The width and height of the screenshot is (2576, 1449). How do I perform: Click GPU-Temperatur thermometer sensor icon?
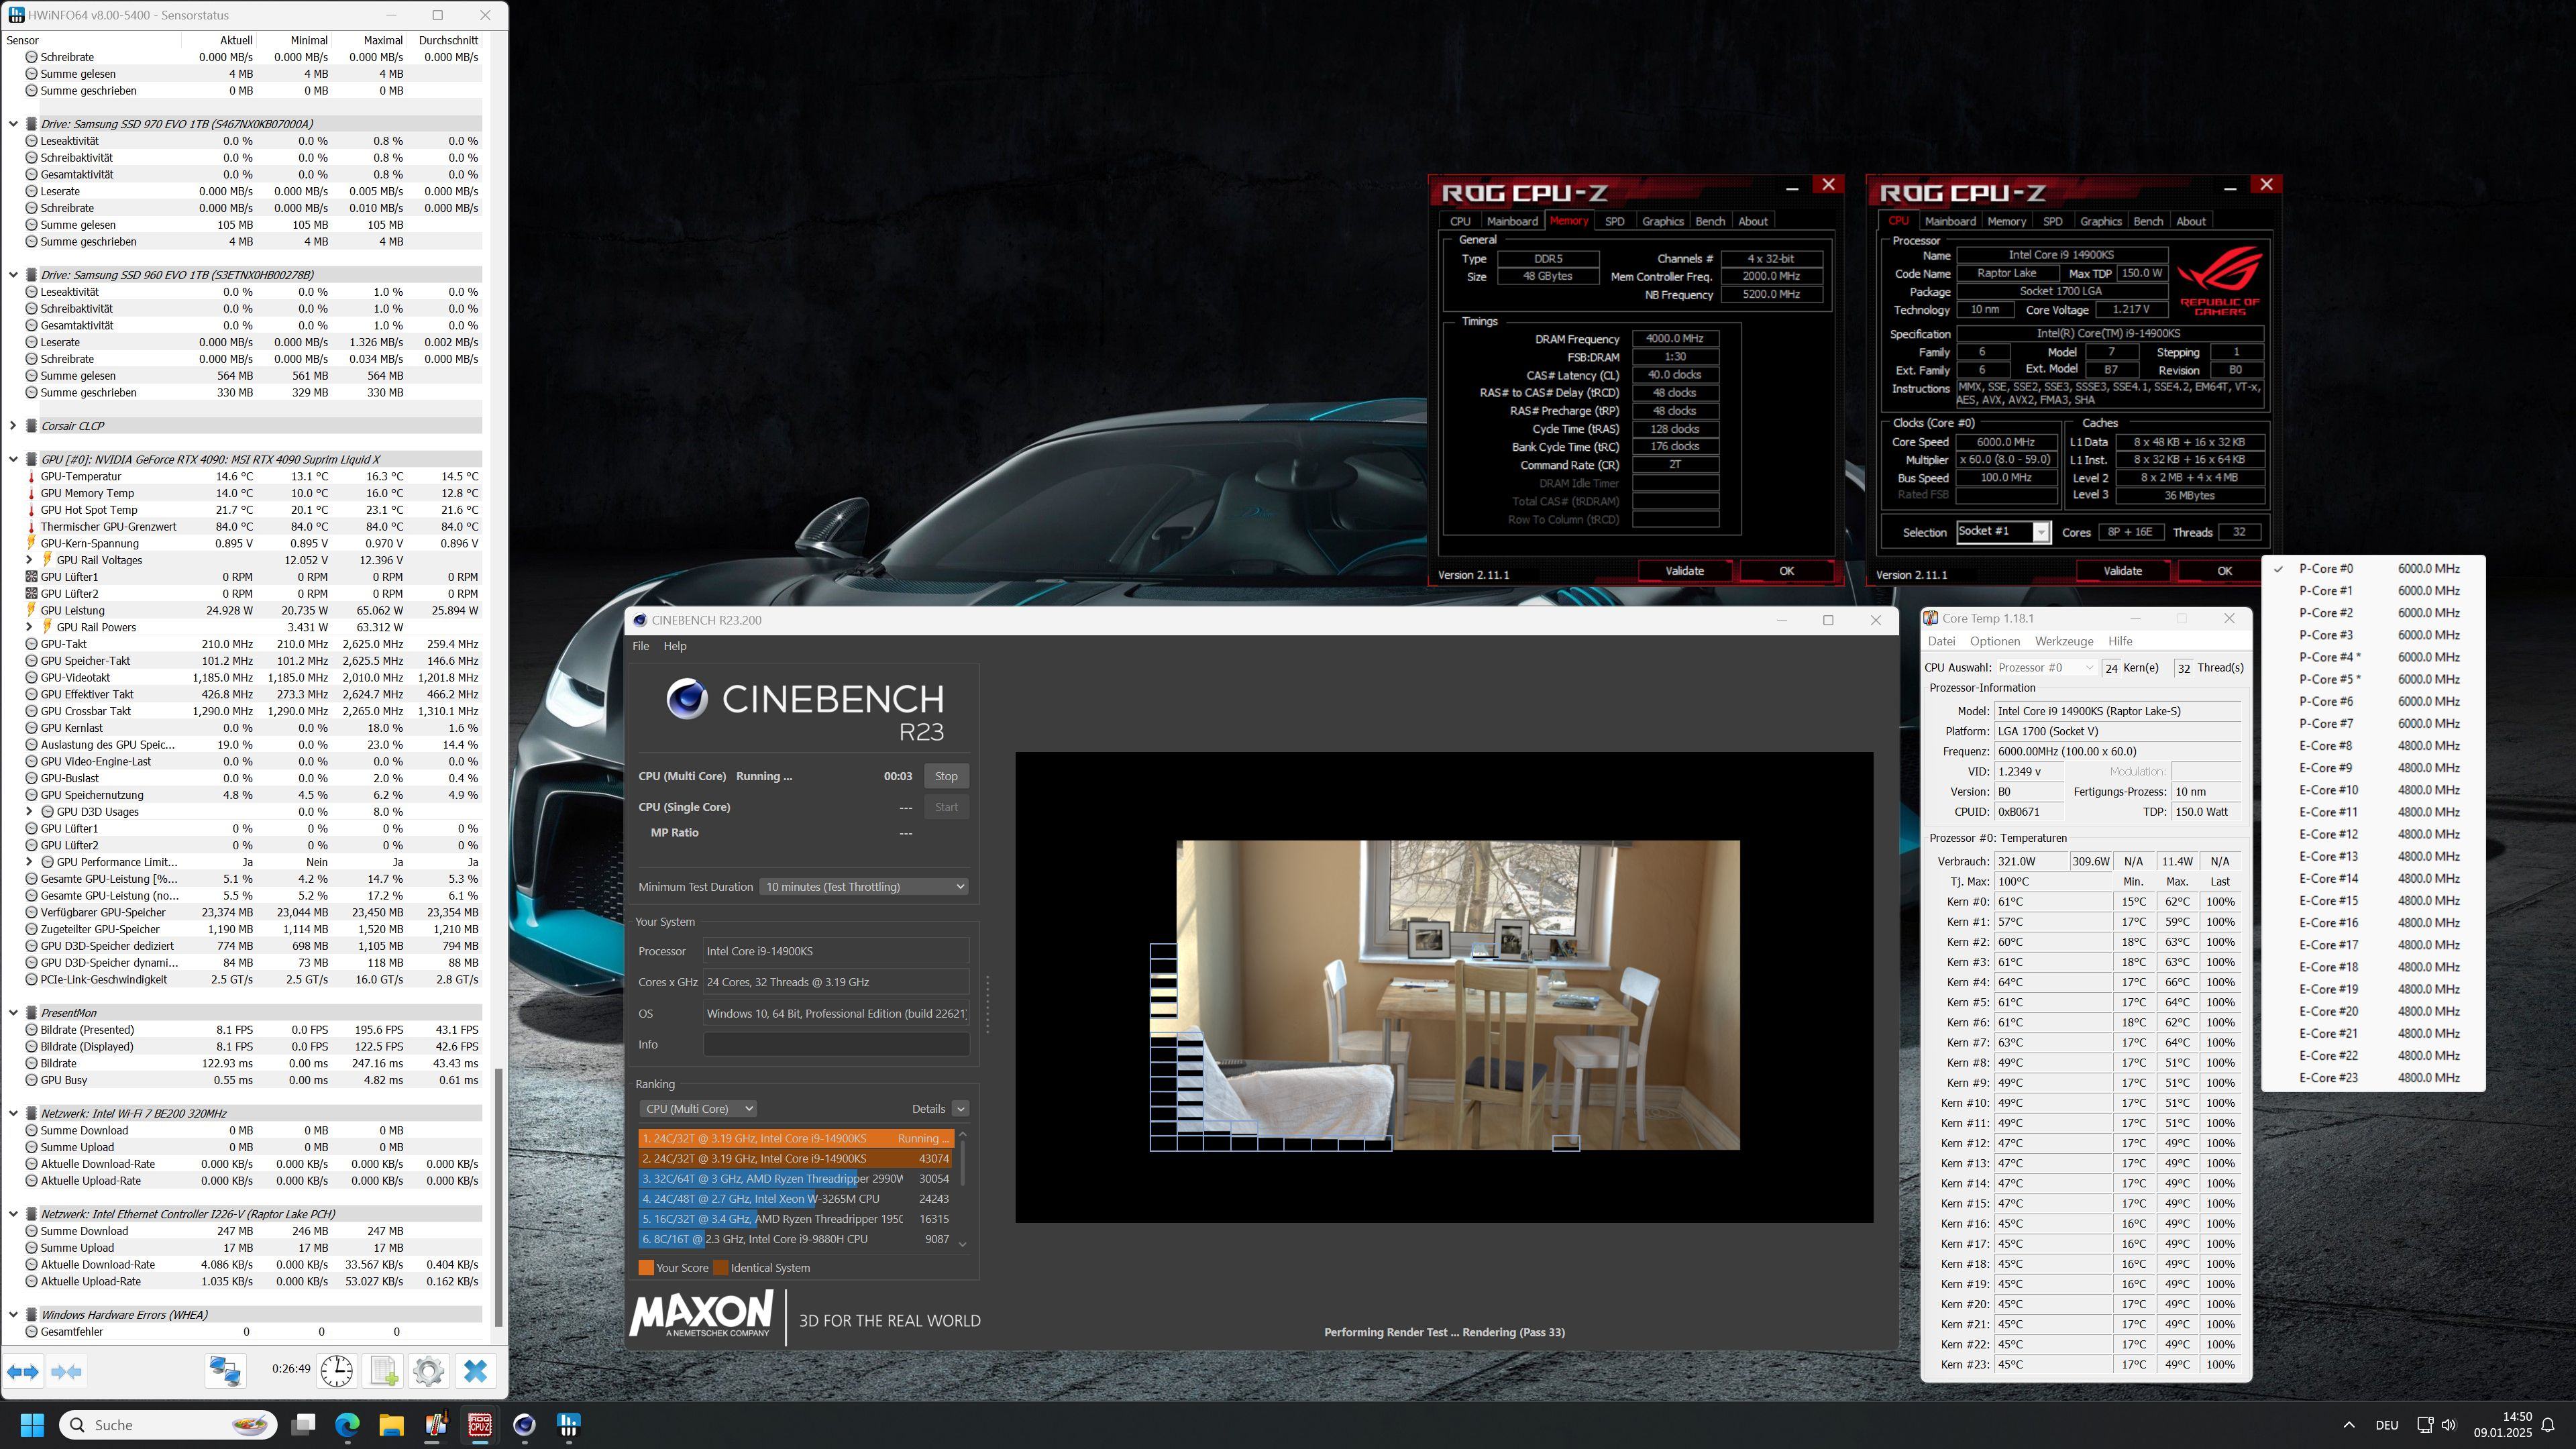click(31, 477)
